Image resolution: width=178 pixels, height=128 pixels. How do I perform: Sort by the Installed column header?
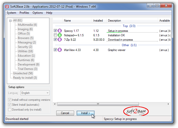(99, 21)
